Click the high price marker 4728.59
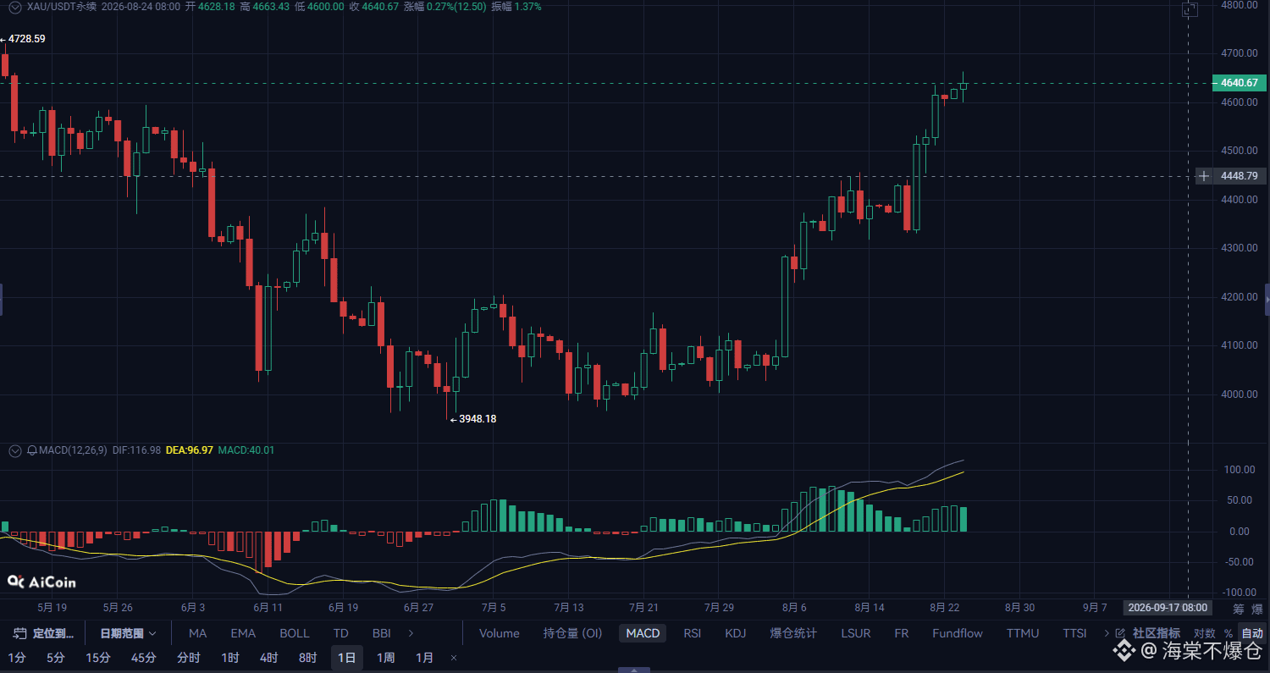This screenshot has width=1270, height=673. point(27,39)
